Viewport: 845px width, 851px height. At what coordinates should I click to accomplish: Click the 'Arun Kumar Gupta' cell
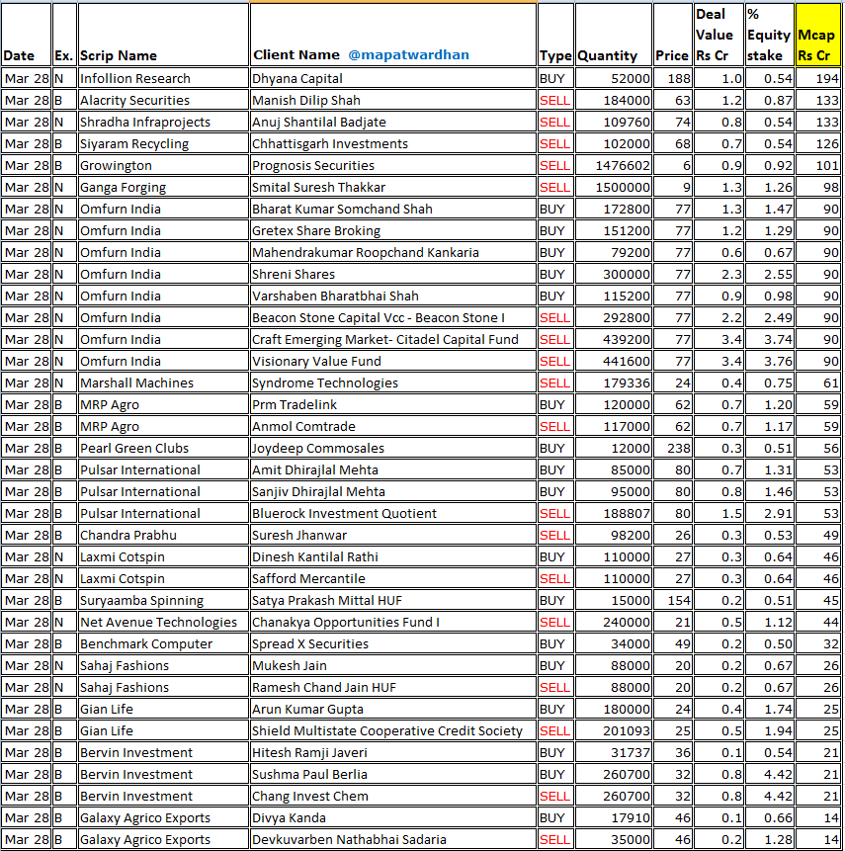pos(393,709)
